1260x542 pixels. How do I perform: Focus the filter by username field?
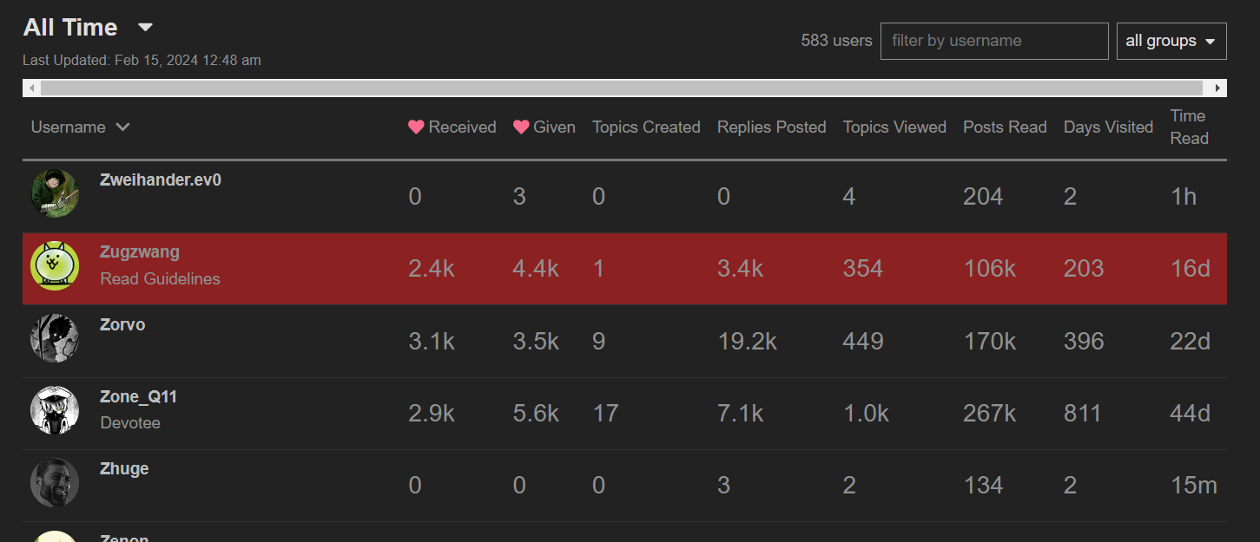point(994,41)
